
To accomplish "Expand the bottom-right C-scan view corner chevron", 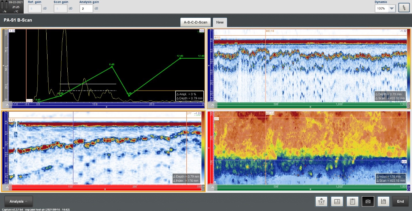I will [x=212, y=187].
